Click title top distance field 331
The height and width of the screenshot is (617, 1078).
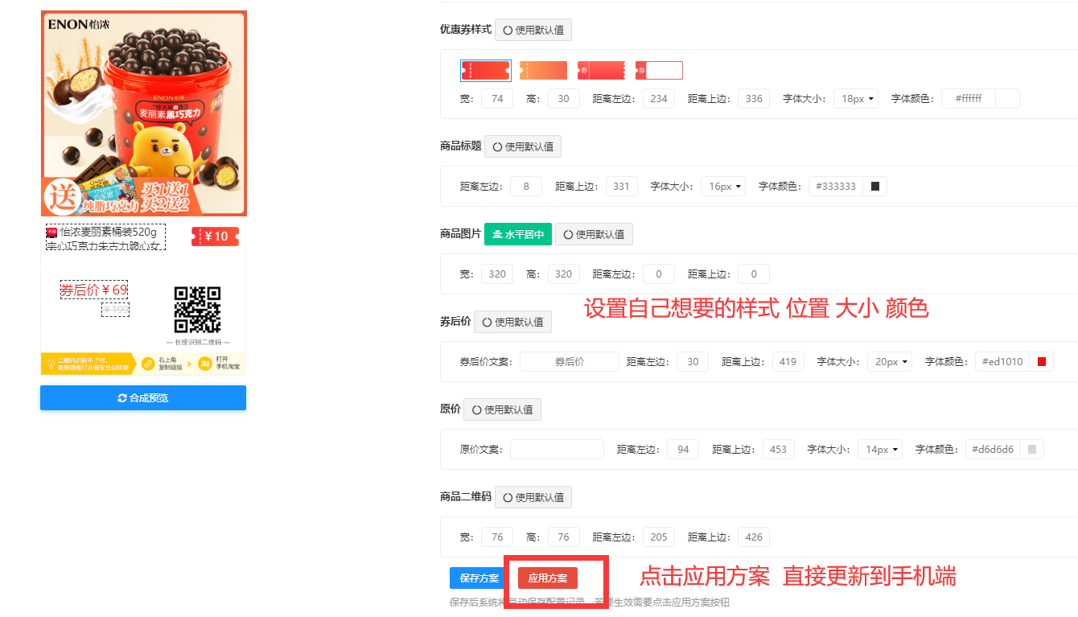pos(621,187)
